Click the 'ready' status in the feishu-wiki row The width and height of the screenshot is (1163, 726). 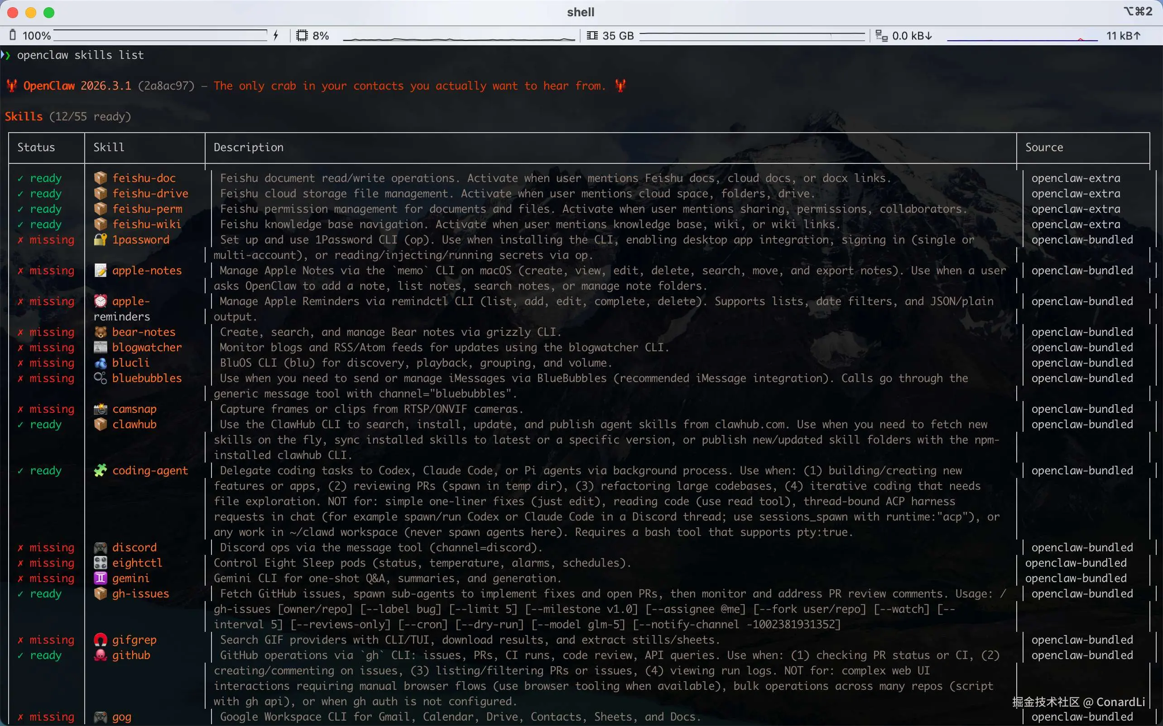pos(46,224)
